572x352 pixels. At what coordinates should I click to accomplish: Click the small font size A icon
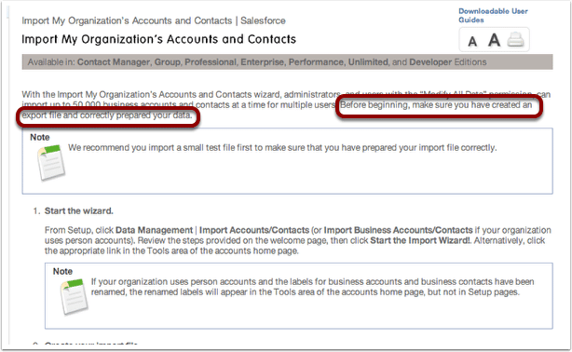pyautogui.click(x=472, y=41)
